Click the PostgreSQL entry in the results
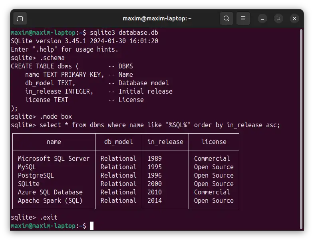 pos(36,175)
